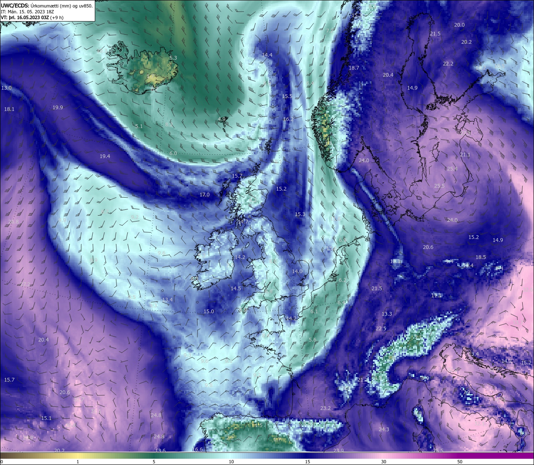
Task: Click the 5.1 value south of Iceland
Action: (x=139, y=126)
